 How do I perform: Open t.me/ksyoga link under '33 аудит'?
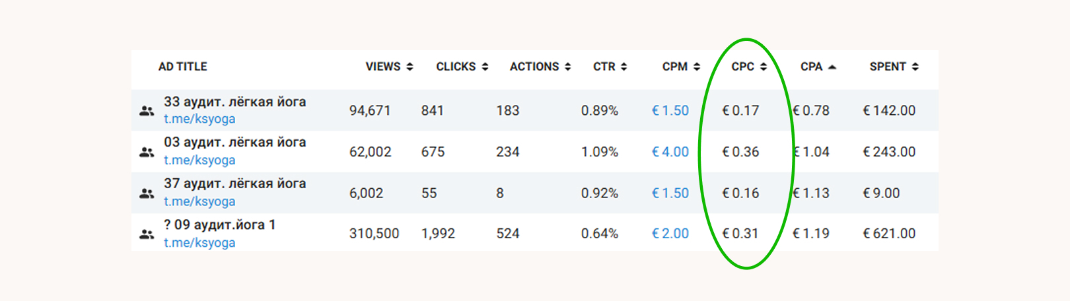[x=199, y=119]
